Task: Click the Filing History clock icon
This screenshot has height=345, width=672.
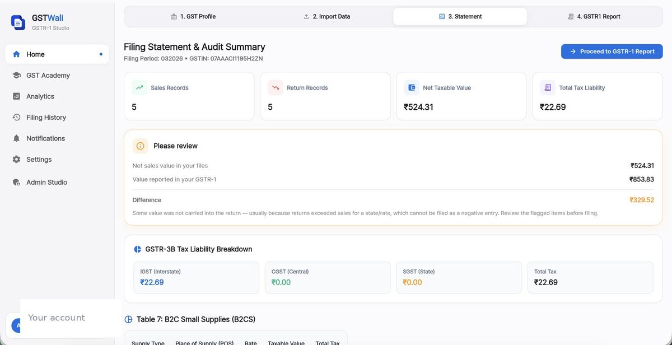Action: pos(16,117)
